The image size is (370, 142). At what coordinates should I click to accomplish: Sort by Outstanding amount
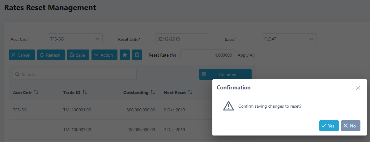point(153,93)
